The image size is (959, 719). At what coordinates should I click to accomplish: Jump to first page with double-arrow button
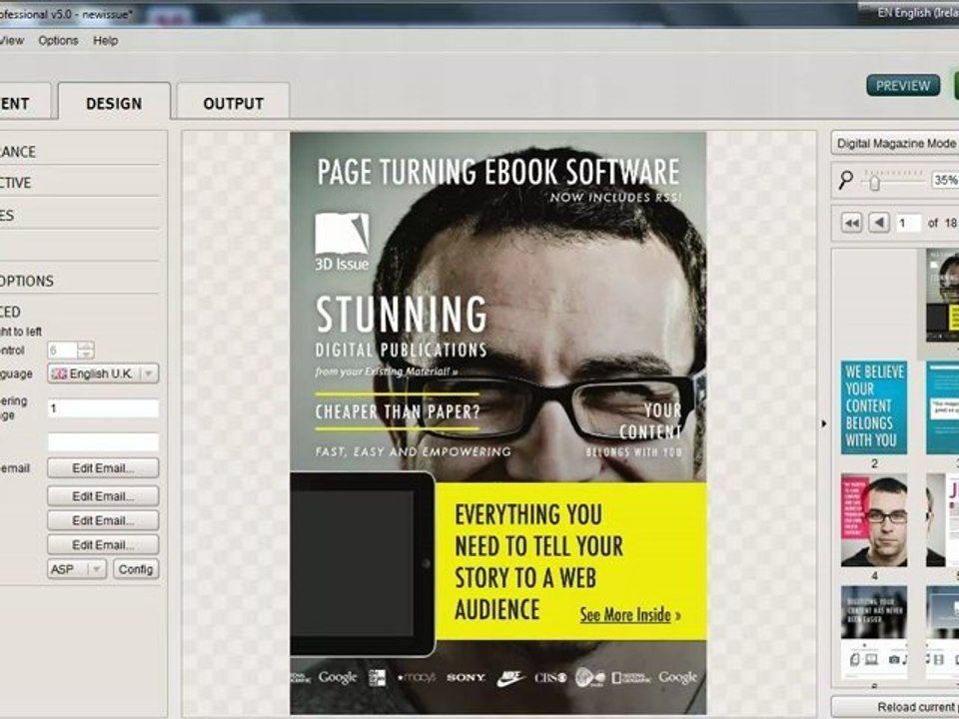pyautogui.click(x=851, y=223)
